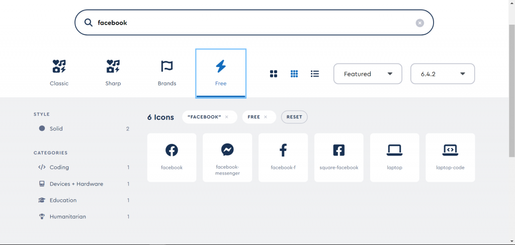
Task: Click the Education graduation cap icon
Action: point(42,200)
